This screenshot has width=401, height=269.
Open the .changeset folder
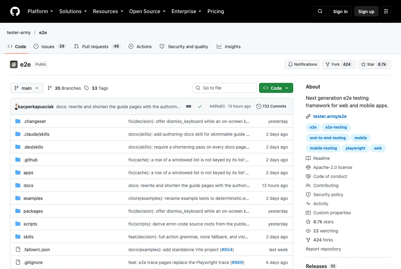click(x=34, y=121)
